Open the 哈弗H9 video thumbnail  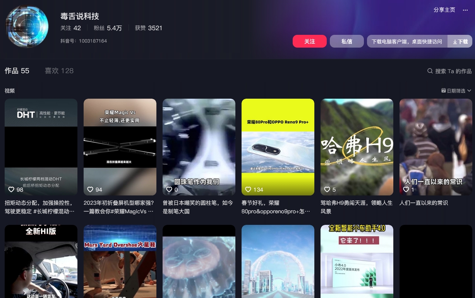357,147
